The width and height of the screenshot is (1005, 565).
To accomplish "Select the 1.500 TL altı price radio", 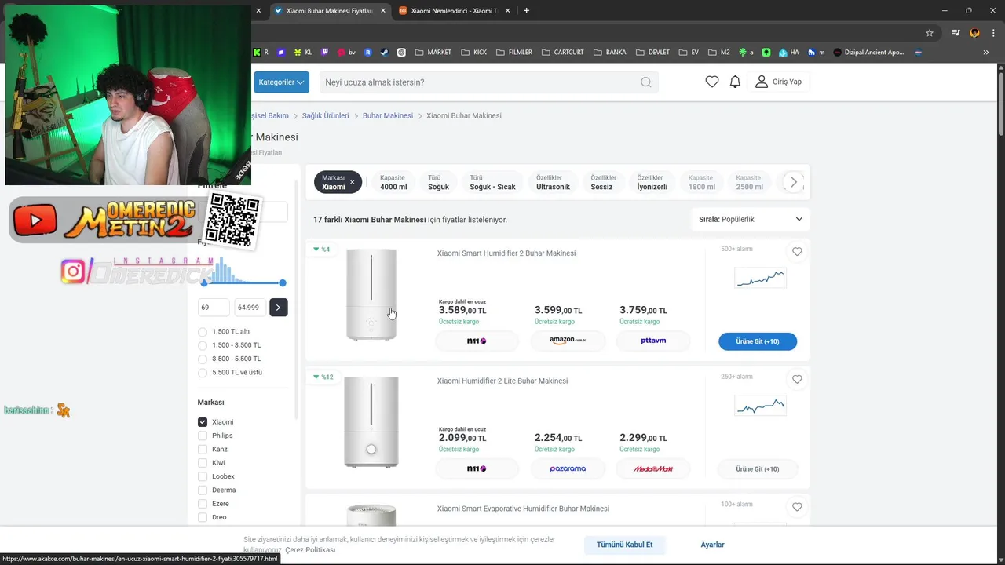I will tap(203, 332).
